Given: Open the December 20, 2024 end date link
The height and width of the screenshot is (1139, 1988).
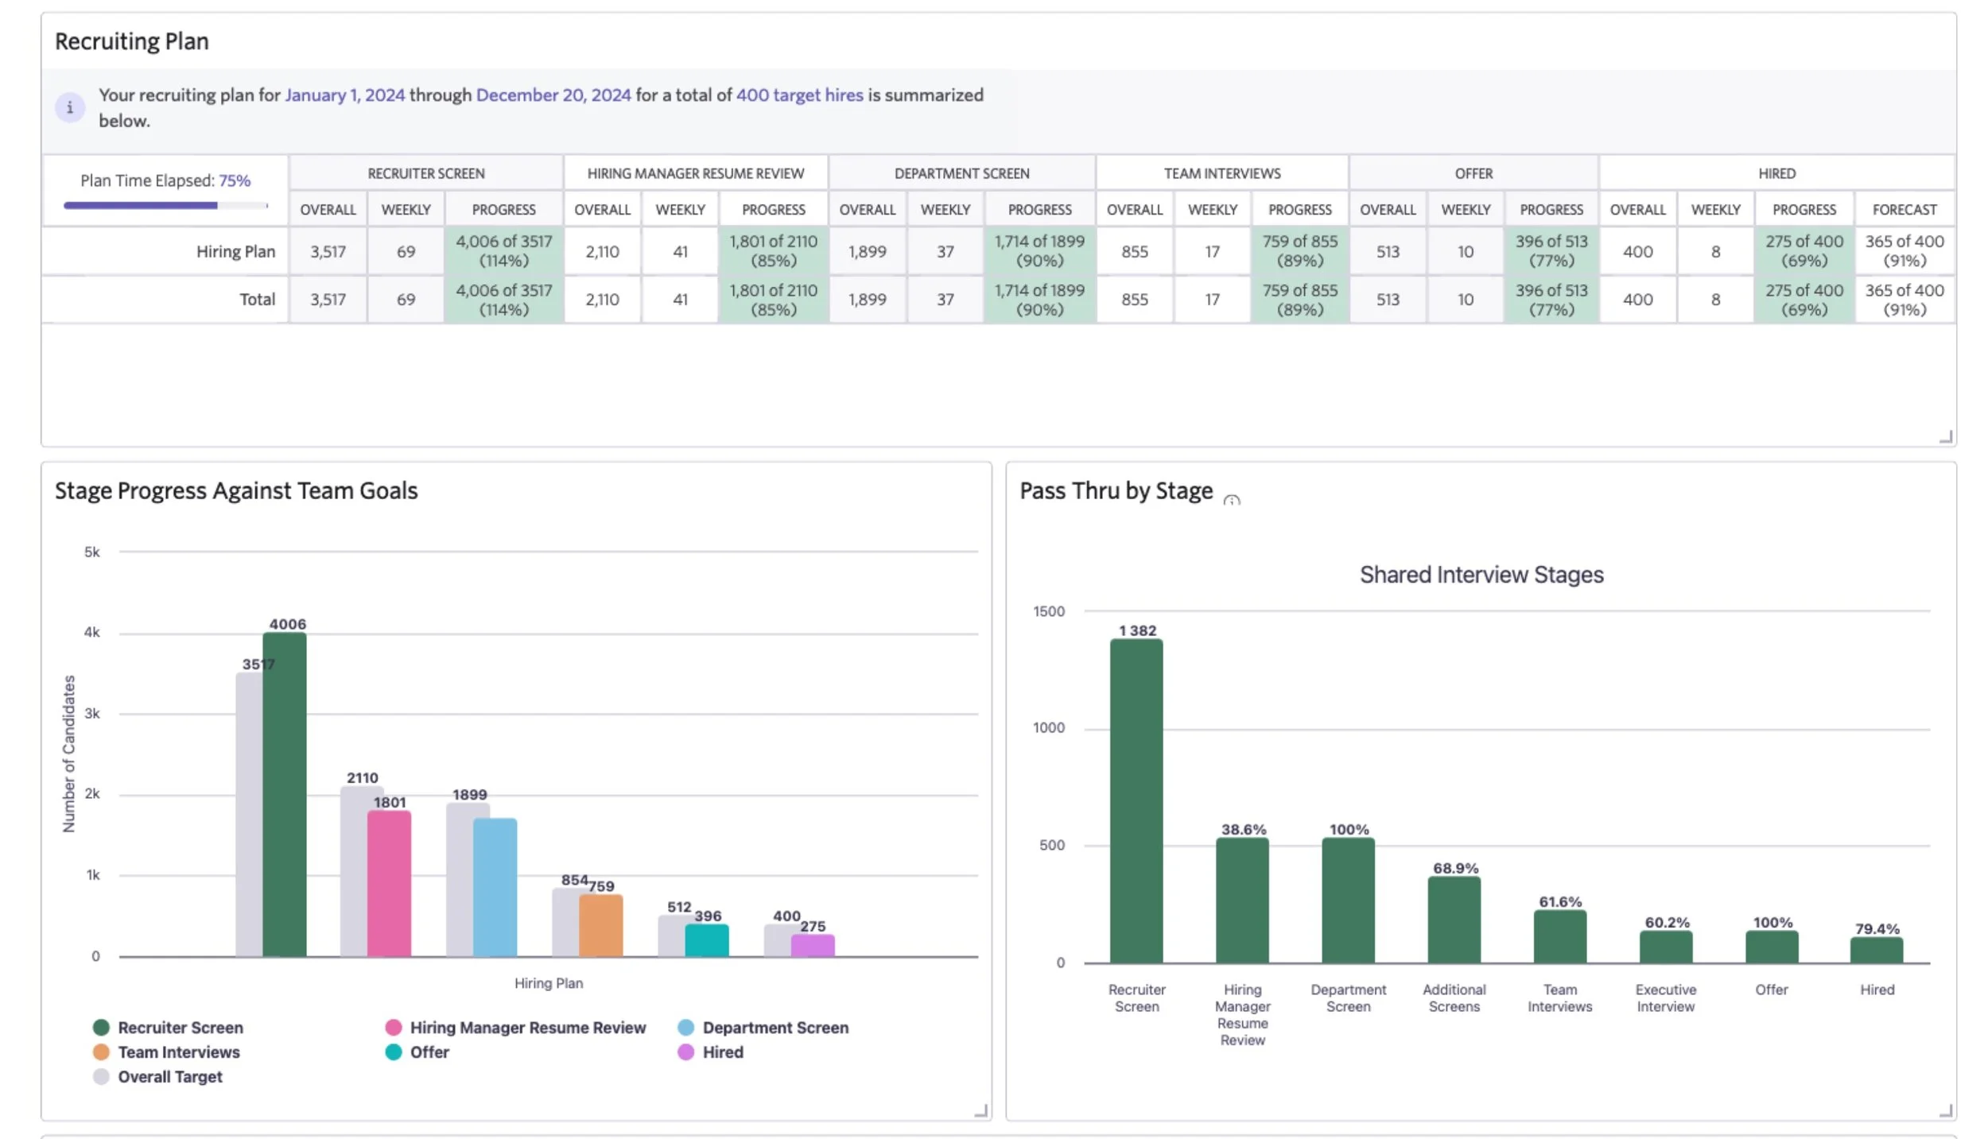Looking at the screenshot, I should pyautogui.click(x=553, y=95).
